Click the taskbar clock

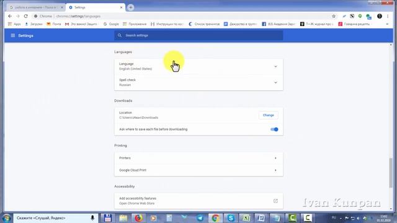pyautogui.click(x=383, y=218)
